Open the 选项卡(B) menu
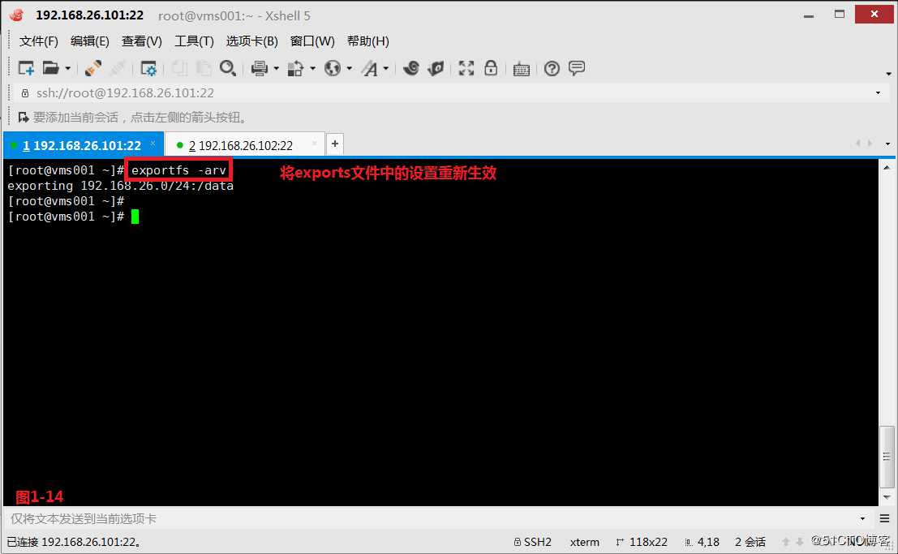The image size is (898, 554). (x=252, y=41)
